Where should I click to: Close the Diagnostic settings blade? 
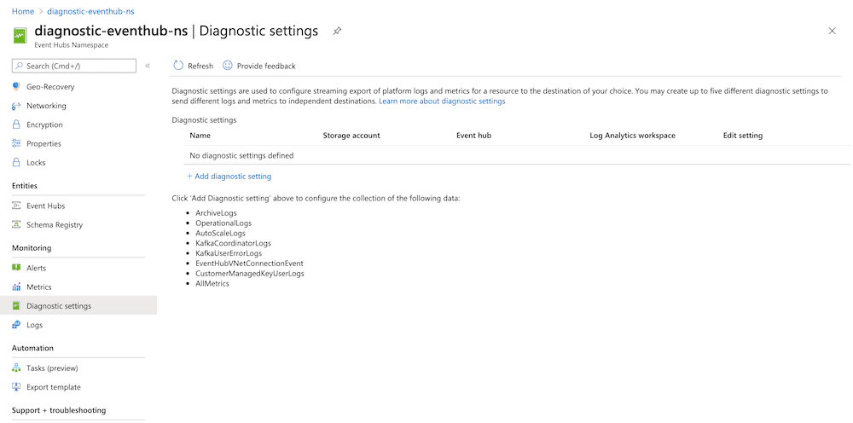pyautogui.click(x=832, y=31)
